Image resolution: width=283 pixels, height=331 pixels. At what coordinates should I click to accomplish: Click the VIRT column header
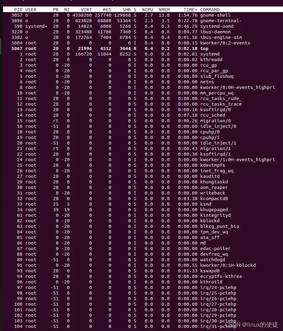tap(86, 10)
